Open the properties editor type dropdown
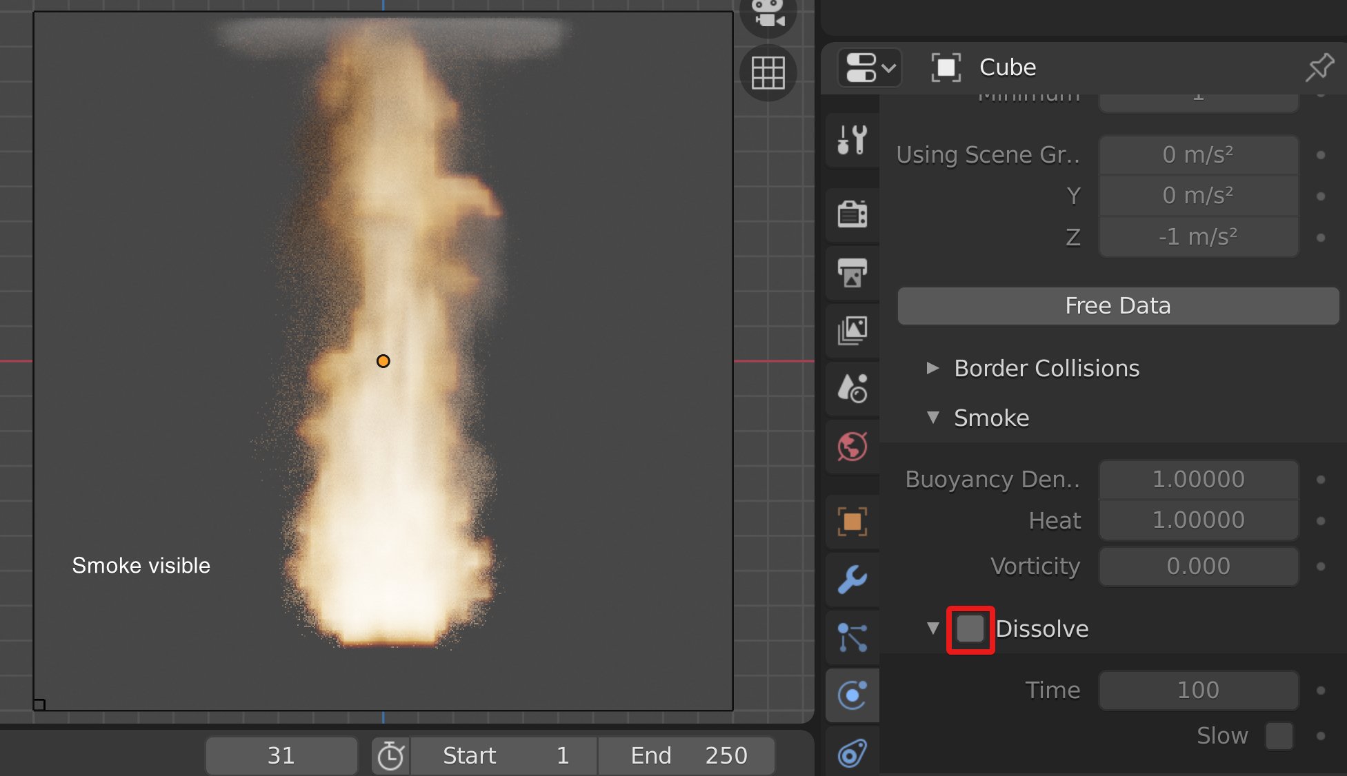The height and width of the screenshot is (776, 1347). coord(869,68)
